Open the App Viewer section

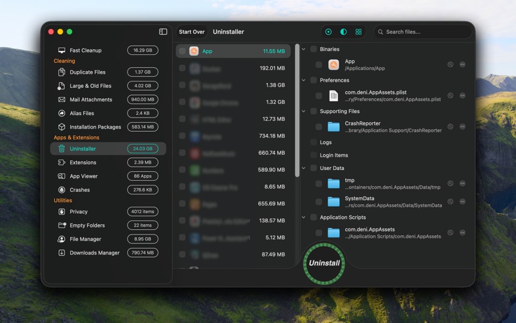click(108, 176)
